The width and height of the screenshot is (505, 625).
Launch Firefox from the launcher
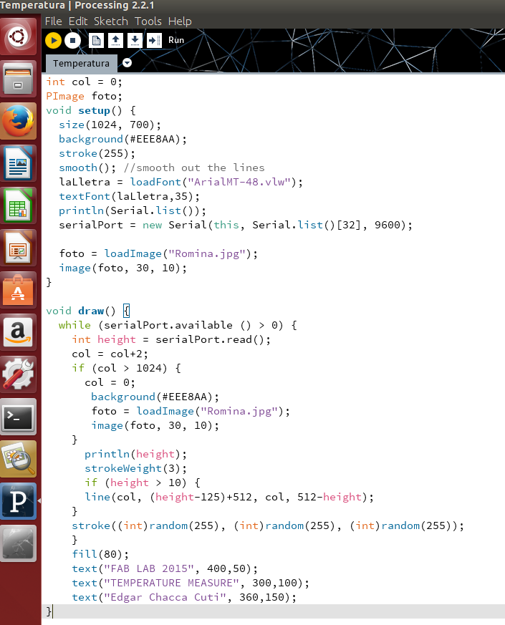(x=19, y=121)
